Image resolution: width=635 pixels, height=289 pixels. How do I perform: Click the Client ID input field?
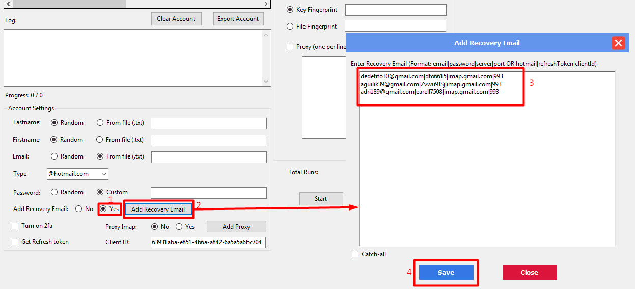208,242
